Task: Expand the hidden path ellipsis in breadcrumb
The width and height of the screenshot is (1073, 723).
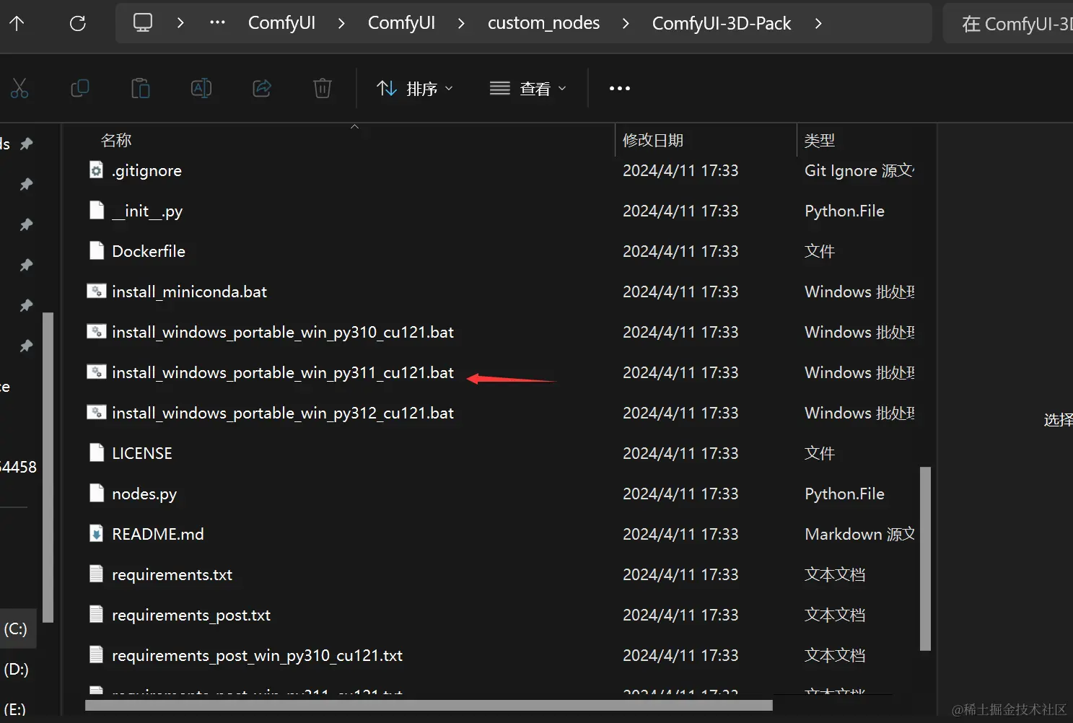Action: pos(217,22)
